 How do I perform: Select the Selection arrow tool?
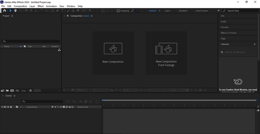click(x=11, y=11)
